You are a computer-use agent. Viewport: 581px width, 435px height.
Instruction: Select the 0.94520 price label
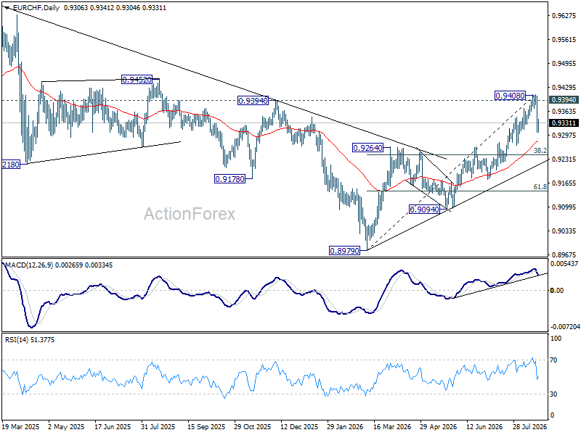pyautogui.click(x=137, y=80)
